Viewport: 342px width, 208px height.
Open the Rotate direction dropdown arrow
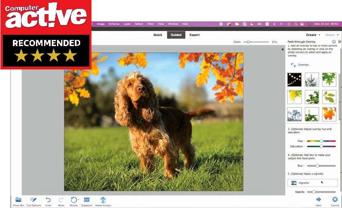click(79, 200)
